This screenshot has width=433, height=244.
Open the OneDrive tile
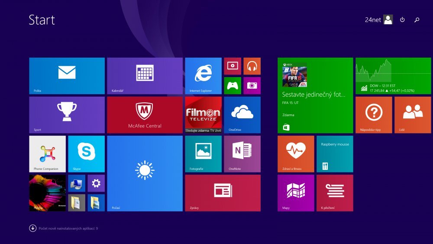[242, 115]
